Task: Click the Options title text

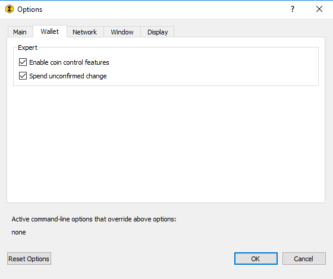Action: [x=30, y=9]
